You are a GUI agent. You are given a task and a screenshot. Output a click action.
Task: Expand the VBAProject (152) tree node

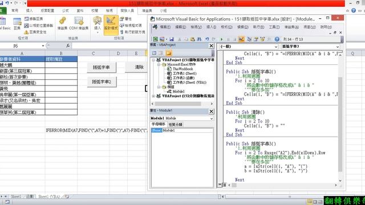point(153,96)
